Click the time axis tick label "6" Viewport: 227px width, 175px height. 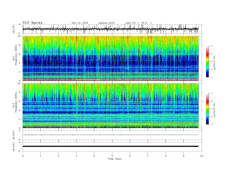point(130,156)
